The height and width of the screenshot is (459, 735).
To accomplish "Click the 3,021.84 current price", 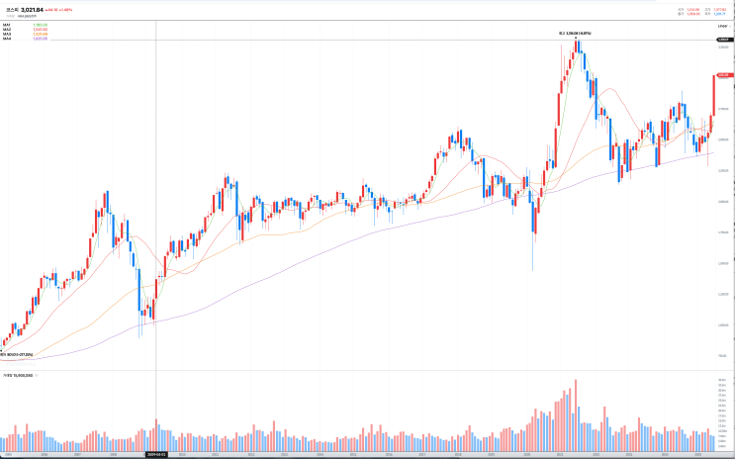I will 34,11.
